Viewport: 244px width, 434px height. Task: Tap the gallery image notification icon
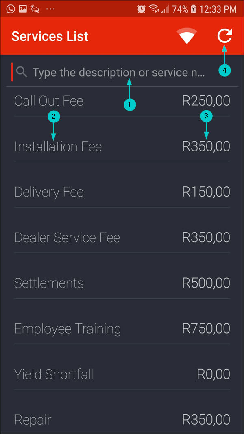(x=23, y=9)
